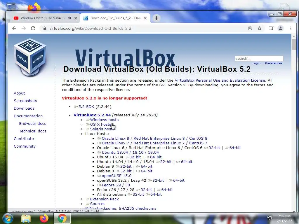Reload the page with the refresh icon
This screenshot has width=299, height=224.
(33, 28)
